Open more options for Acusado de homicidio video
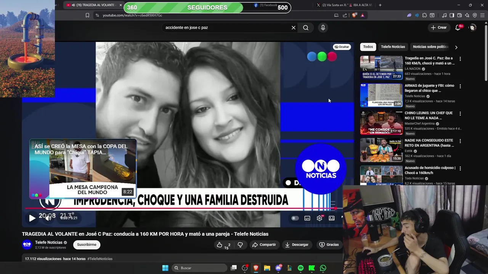This screenshot has width=488, height=274. click(x=460, y=169)
